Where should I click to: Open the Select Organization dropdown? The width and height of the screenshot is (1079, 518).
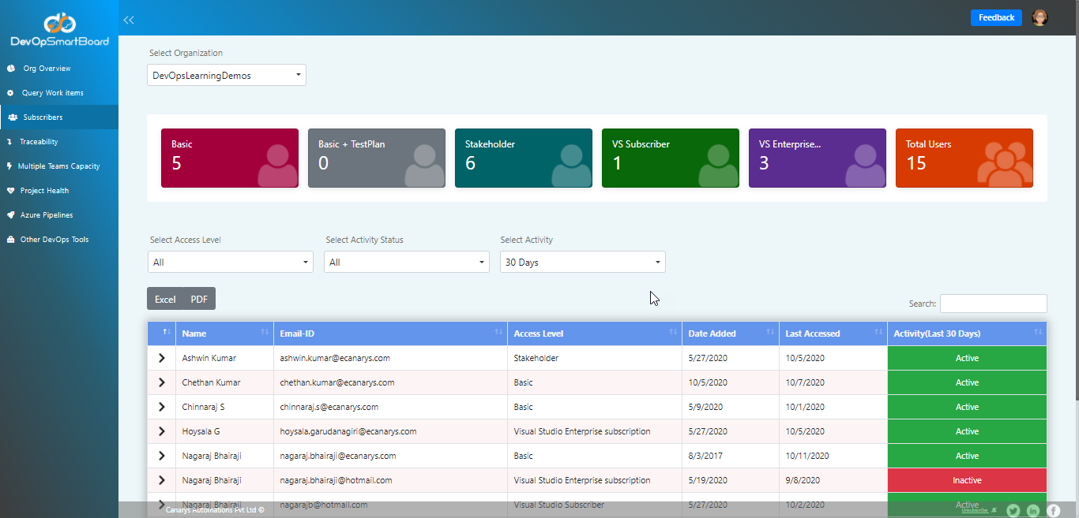227,76
